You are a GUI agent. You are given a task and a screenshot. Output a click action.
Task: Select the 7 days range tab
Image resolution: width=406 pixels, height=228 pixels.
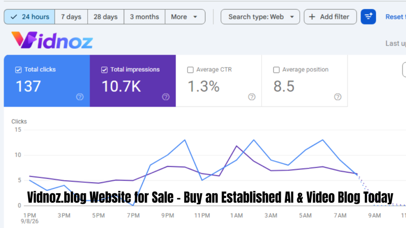[71, 17]
